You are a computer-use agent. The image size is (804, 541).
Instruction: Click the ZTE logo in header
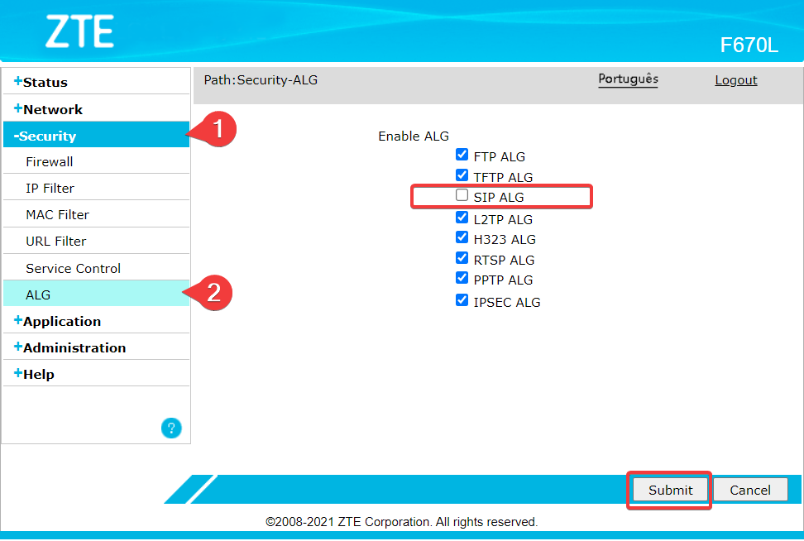point(79,31)
